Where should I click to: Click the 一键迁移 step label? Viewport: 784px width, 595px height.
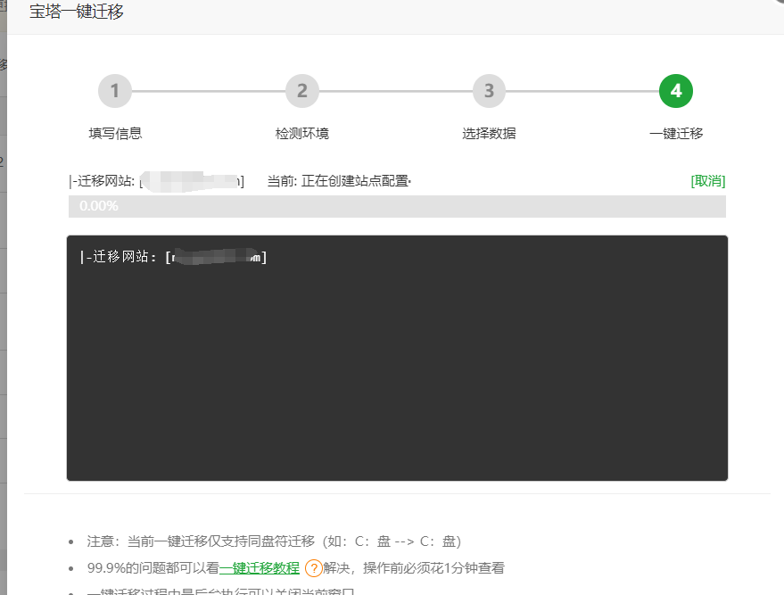676,134
